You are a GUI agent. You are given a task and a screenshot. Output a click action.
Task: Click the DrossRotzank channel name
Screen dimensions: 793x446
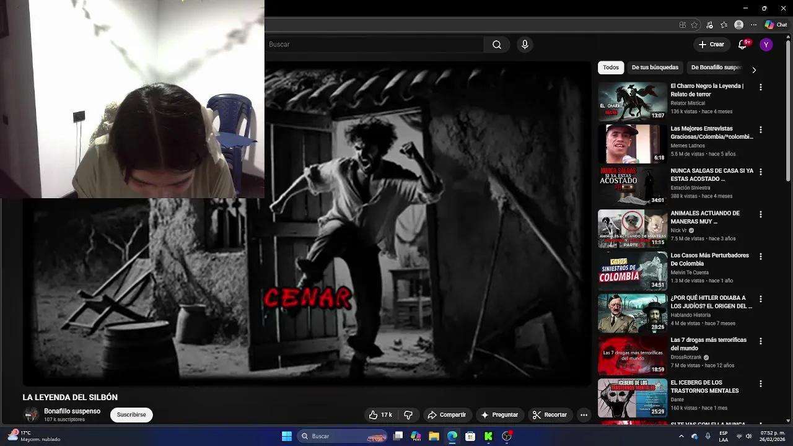coord(686,357)
